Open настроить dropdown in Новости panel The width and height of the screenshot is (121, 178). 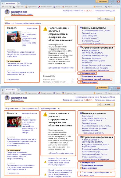32,28
